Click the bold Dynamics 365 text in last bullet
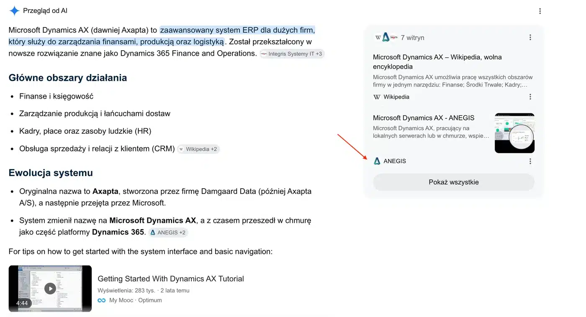The image size is (586, 317). pyautogui.click(x=118, y=232)
